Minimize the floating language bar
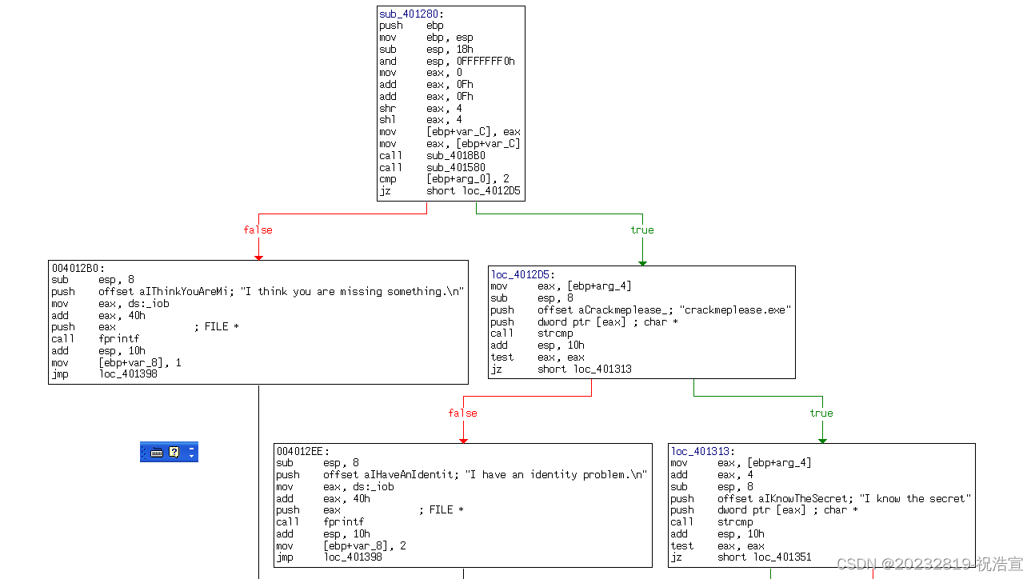 pyautogui.click(x=191, y=448)
